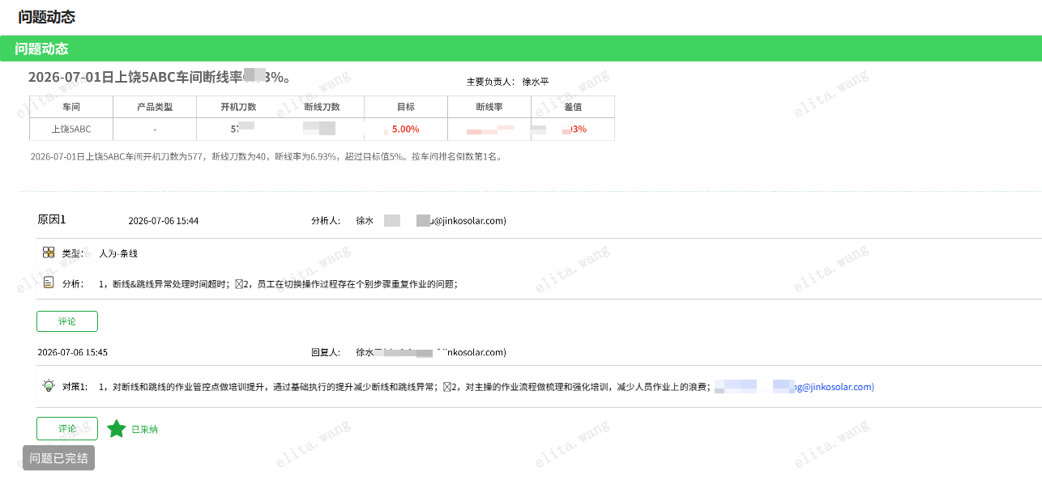The height and width of the screenshot is (480, 1042).
Task: Click the 回复人 label
Action: point(326,353)
